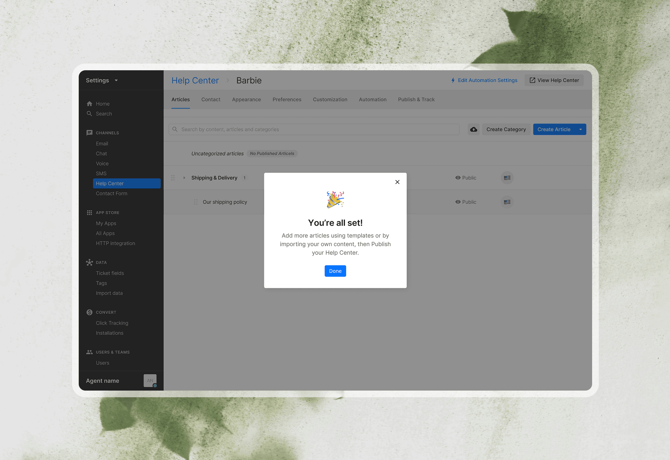Open the Create Article dropdown arrow

tap(580, 129)
